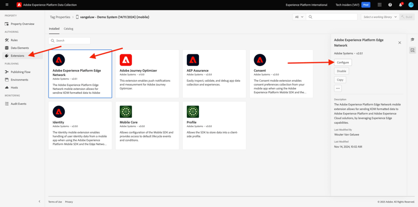Viewport: 418px width, 207px height.
Task: Collapse the left sidebar chevron
Action: click(x=40, y=201)
